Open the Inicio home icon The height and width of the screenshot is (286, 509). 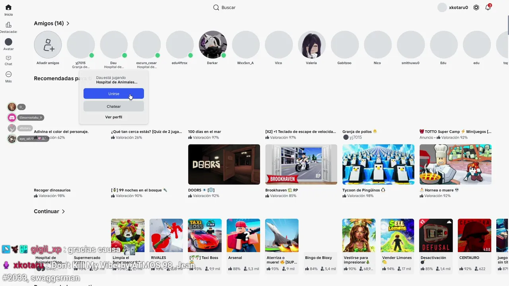8,8
